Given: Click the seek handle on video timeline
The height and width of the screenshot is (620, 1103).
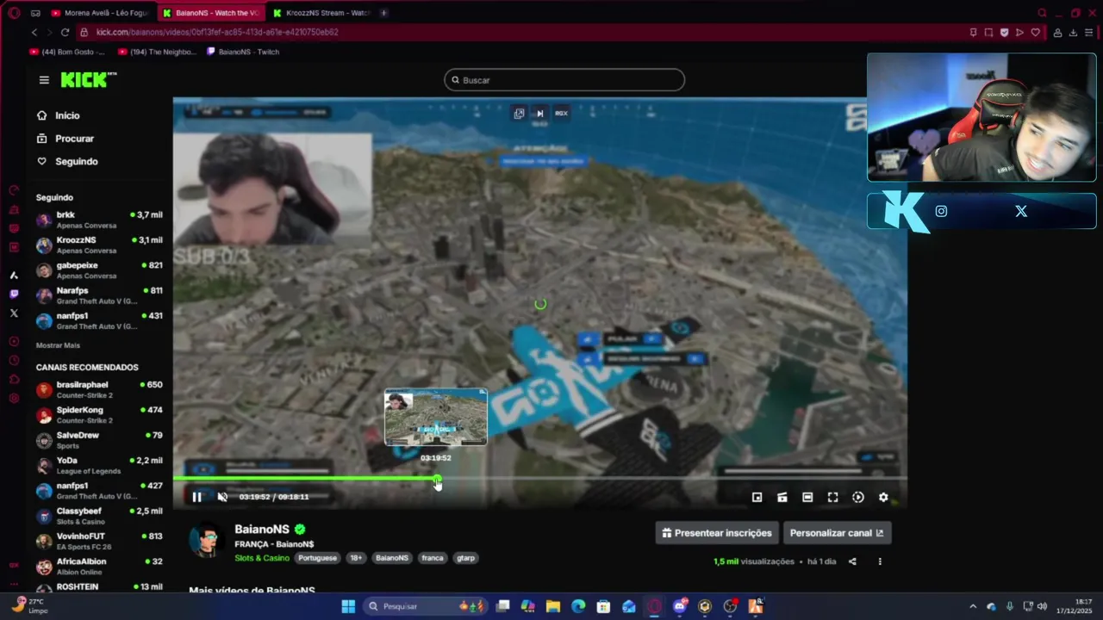Looking at the screenshot, I should pos(437,478).
